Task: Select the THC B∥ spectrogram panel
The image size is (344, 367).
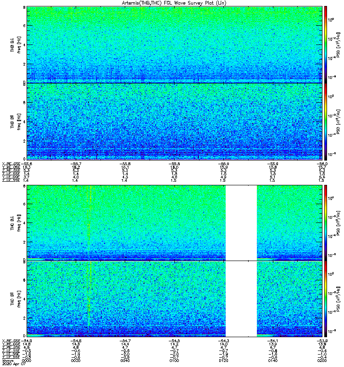Action: (174, 299)
